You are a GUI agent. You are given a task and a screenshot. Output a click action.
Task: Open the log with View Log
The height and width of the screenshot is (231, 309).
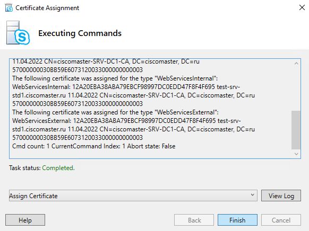[281, 196]
